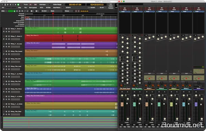Click the Grp button on the second mixer strip
Screen dimensions: 206x131
point(137,127)
